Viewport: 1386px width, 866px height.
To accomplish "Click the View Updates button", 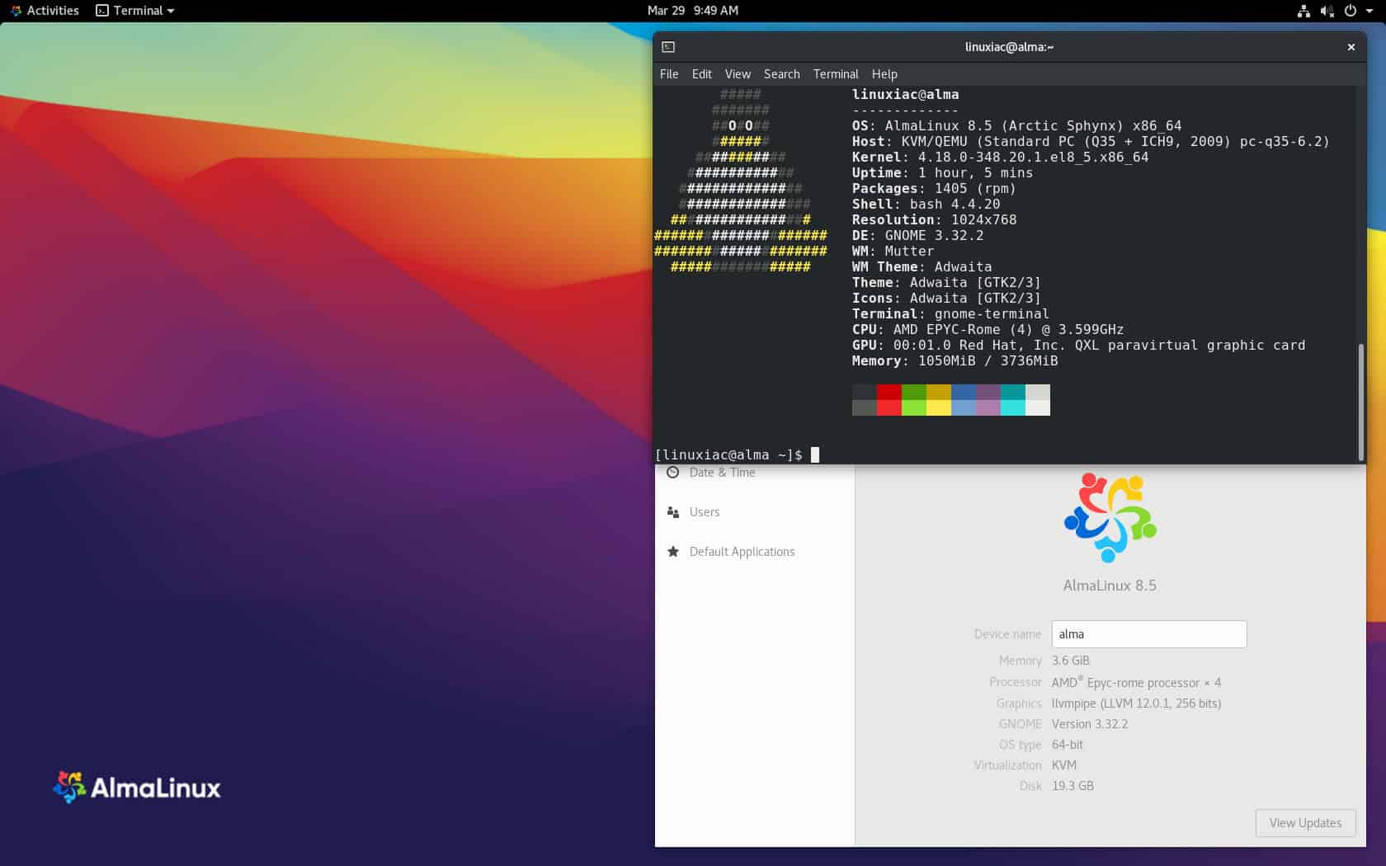I will point(1304,822).
